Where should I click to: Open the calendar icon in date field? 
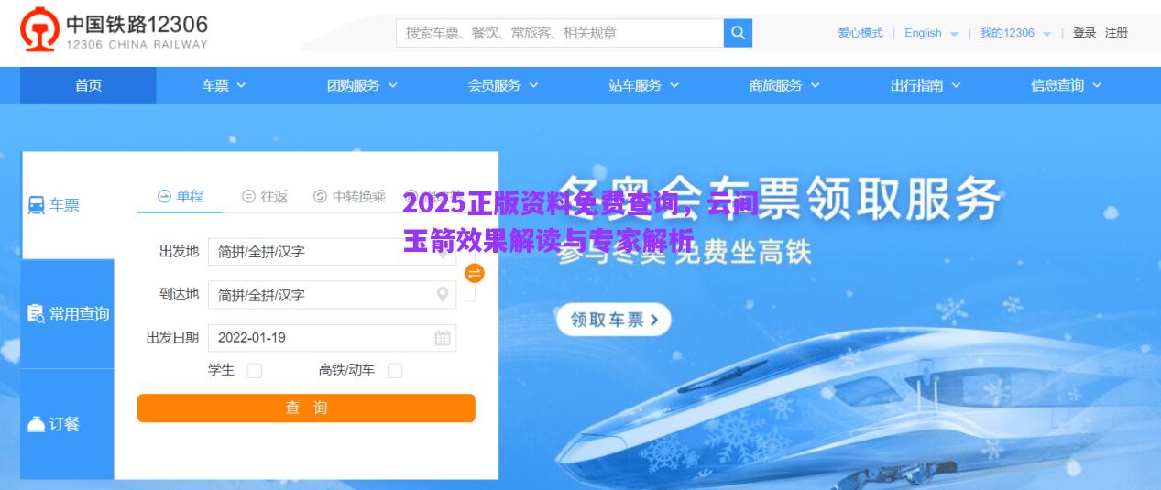pos(443,338)
